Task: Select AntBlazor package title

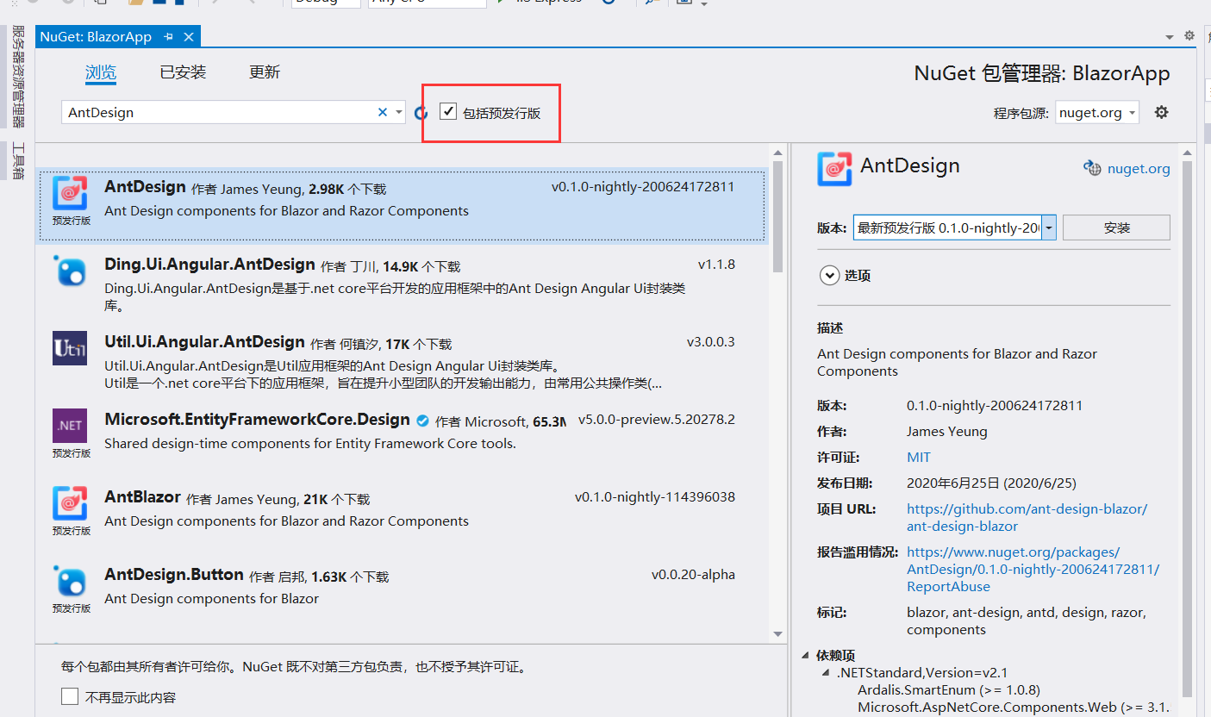Action: pyautogui.click(x=142, y=497)
